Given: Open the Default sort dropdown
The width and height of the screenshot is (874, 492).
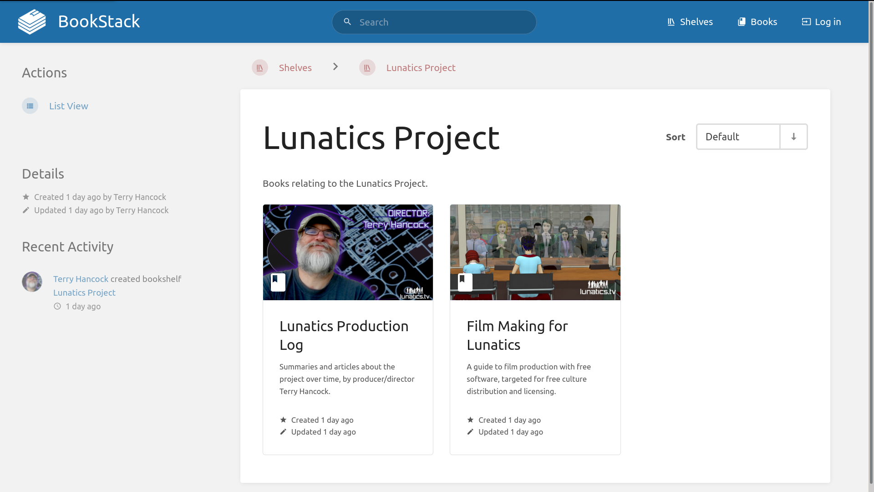Looking at the screenshot, I should [738, 137].
